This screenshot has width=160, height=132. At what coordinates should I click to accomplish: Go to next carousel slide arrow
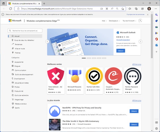tap(140, 41)
